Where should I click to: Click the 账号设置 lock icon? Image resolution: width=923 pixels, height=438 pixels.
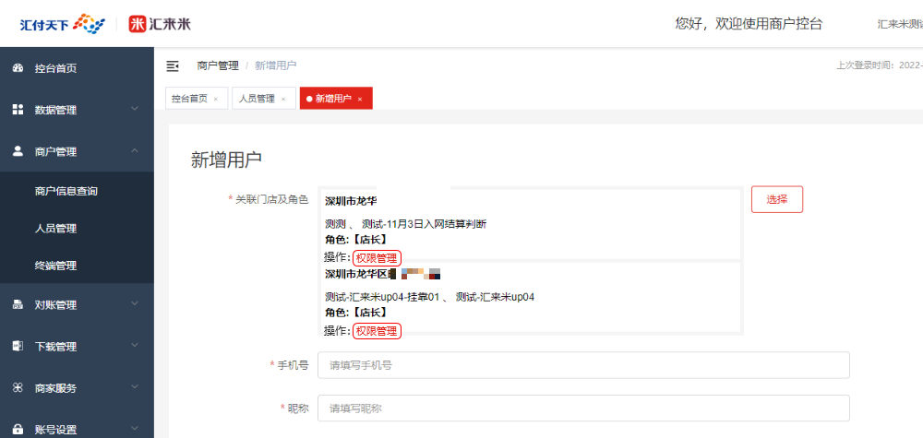click(x=18, y=429)
